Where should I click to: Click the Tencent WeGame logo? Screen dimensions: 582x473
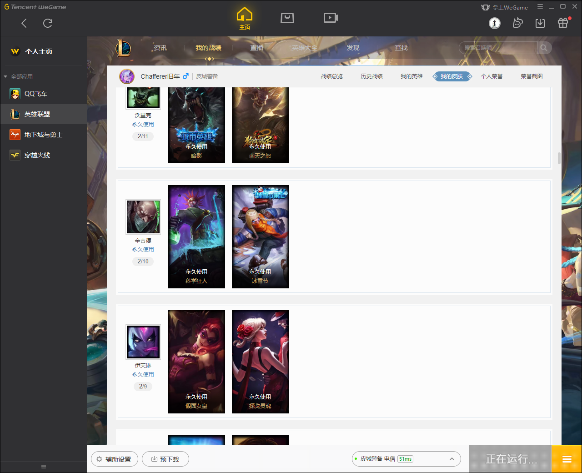35,7
